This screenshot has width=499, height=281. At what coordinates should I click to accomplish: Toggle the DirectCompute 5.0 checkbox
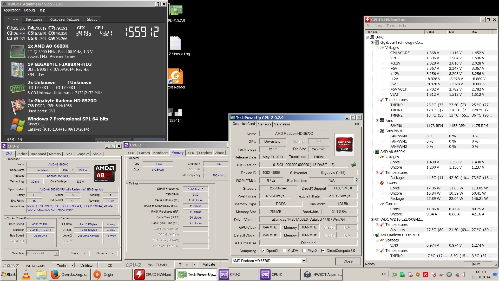click(323, 251)
